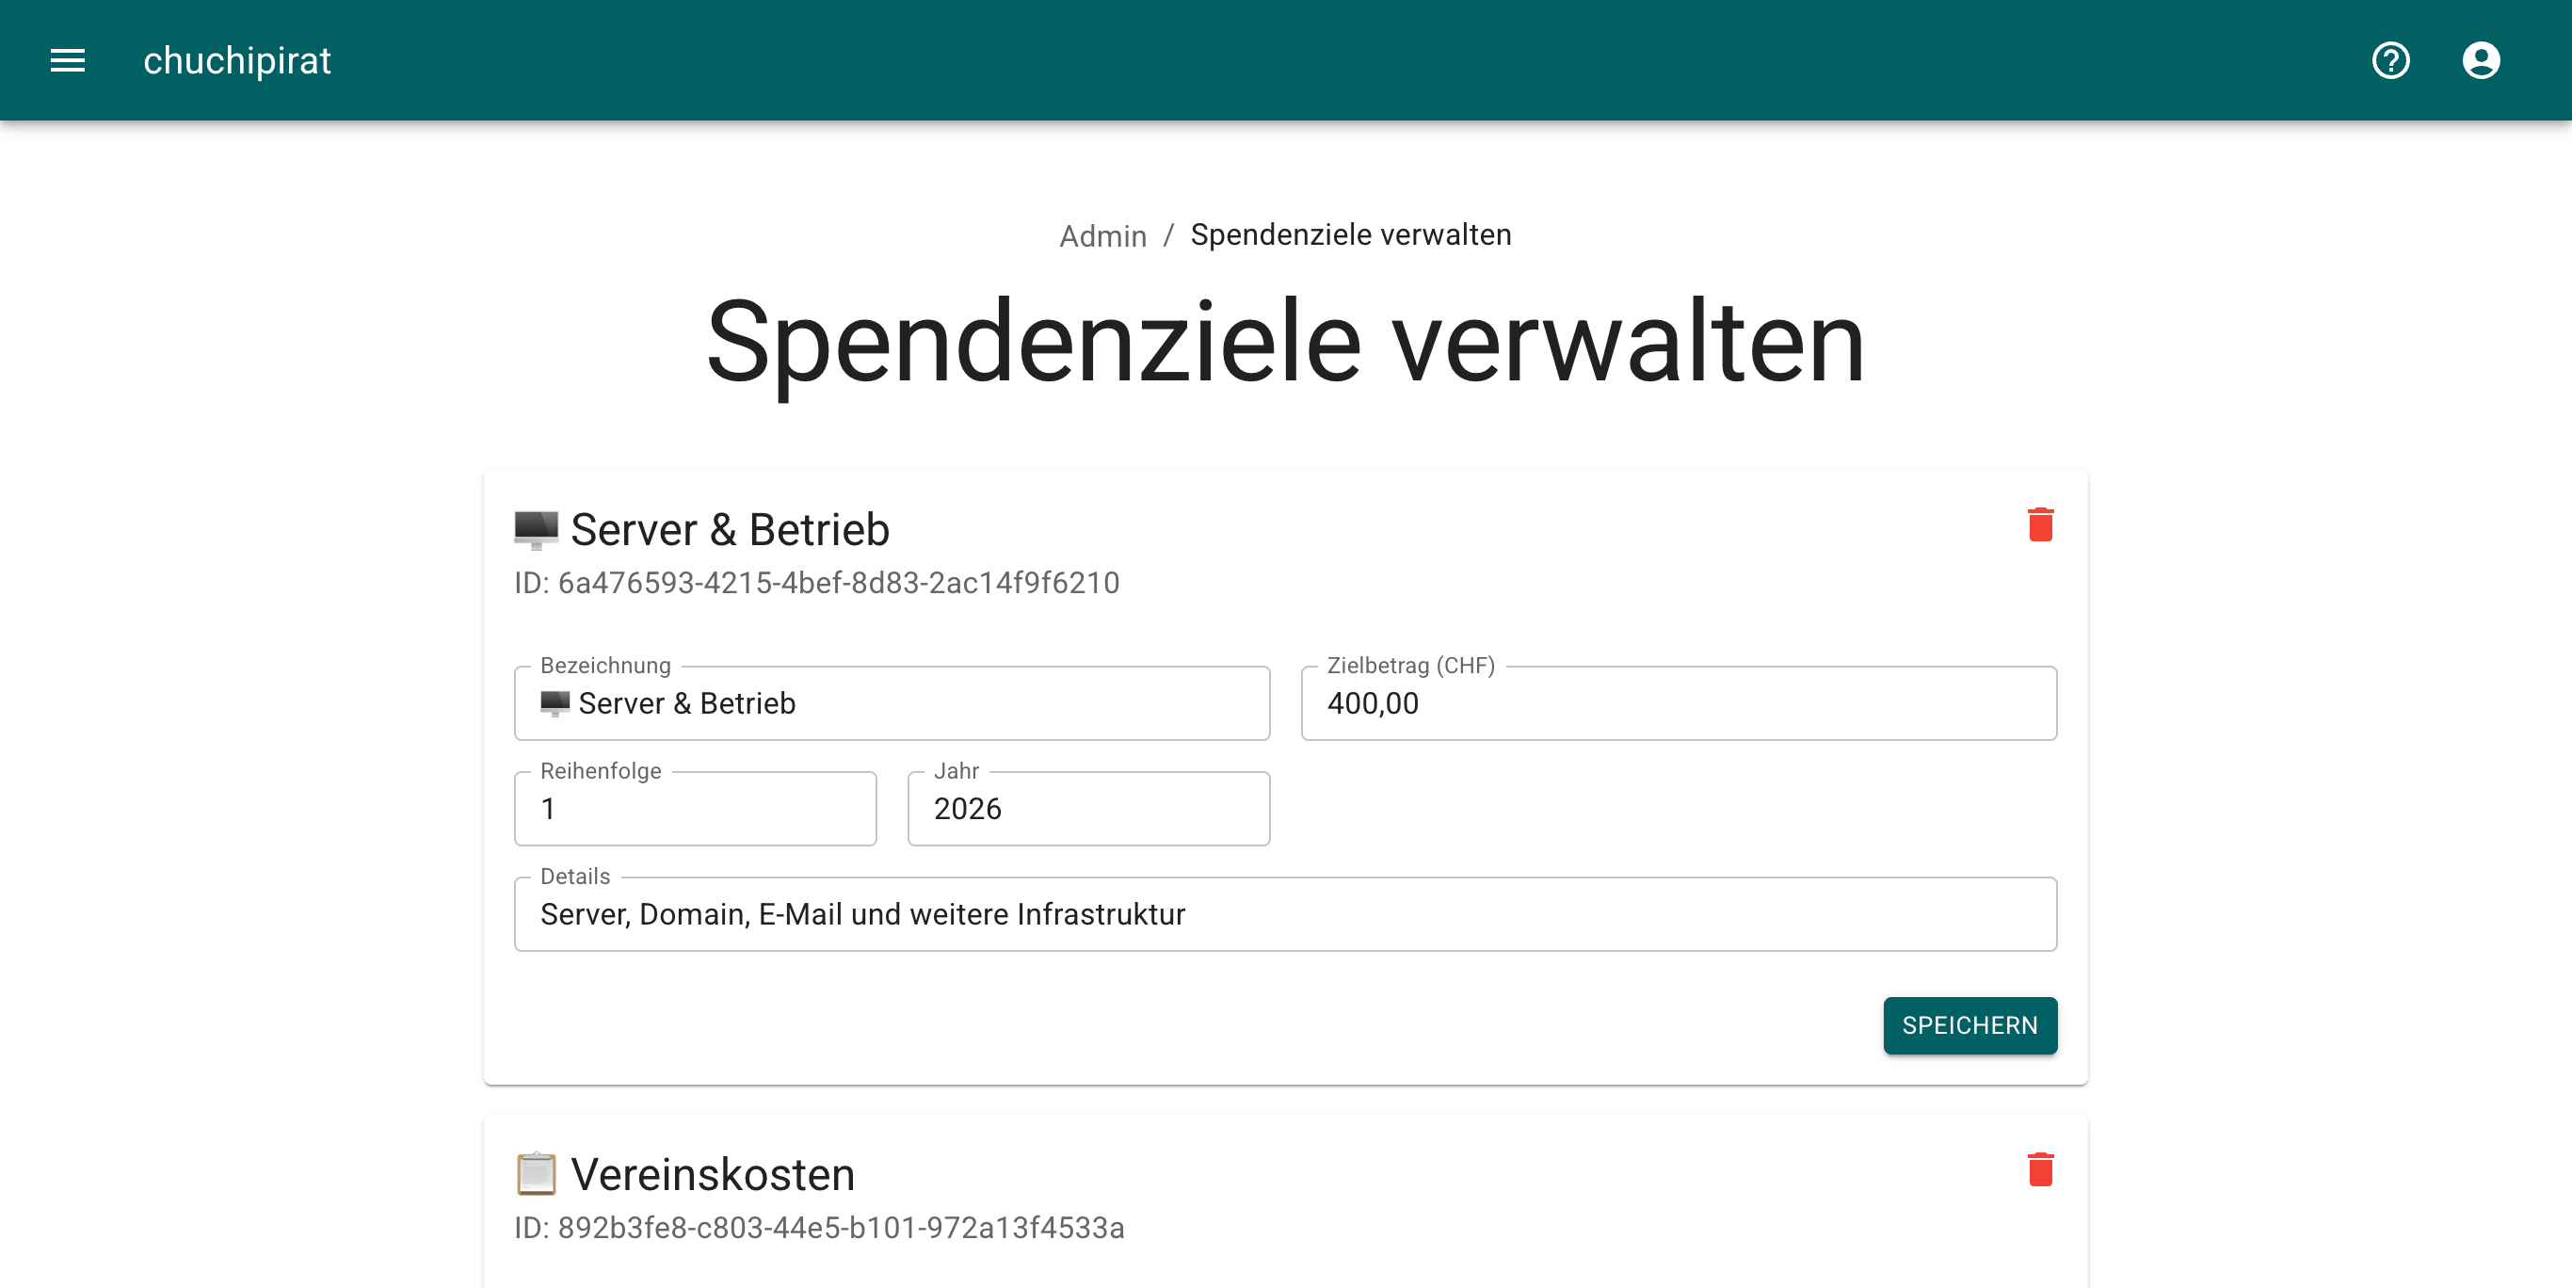Edit the Details text field

pyautogui.click(x=1285, y=913)
